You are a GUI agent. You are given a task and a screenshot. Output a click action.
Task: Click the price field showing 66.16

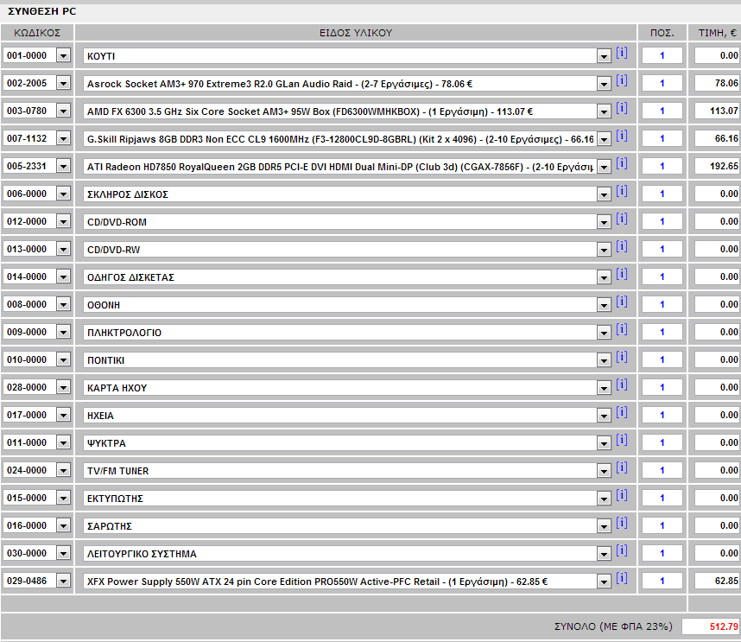click(717, 138)
